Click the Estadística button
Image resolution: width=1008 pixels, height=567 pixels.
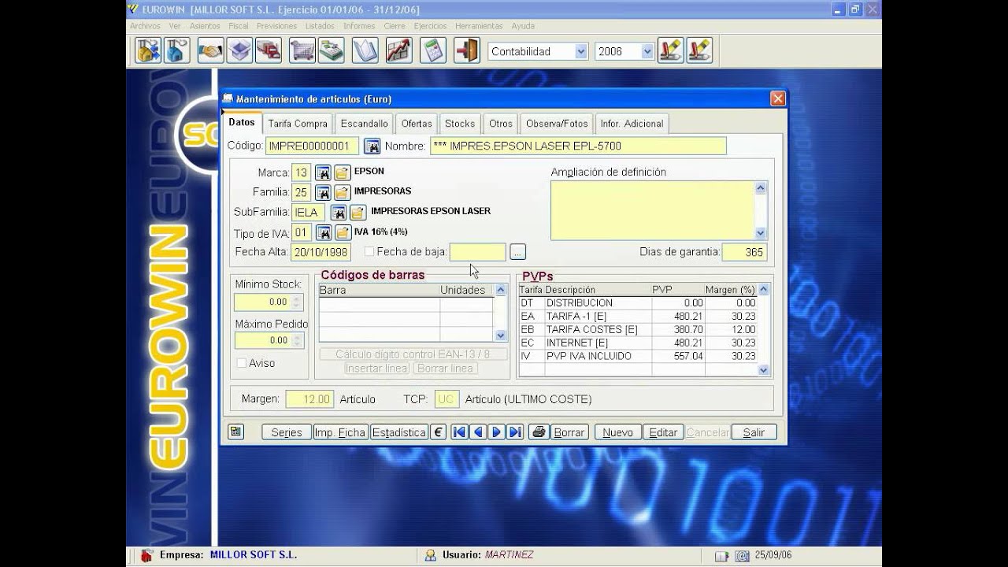398,432
